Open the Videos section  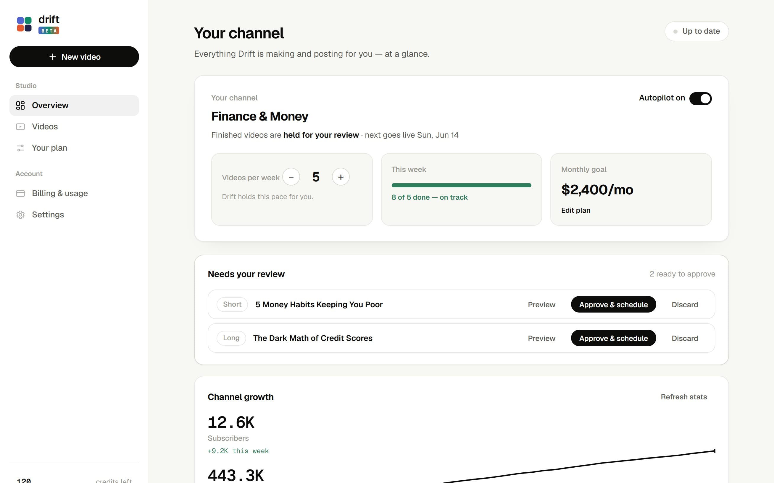coord(74,127)
